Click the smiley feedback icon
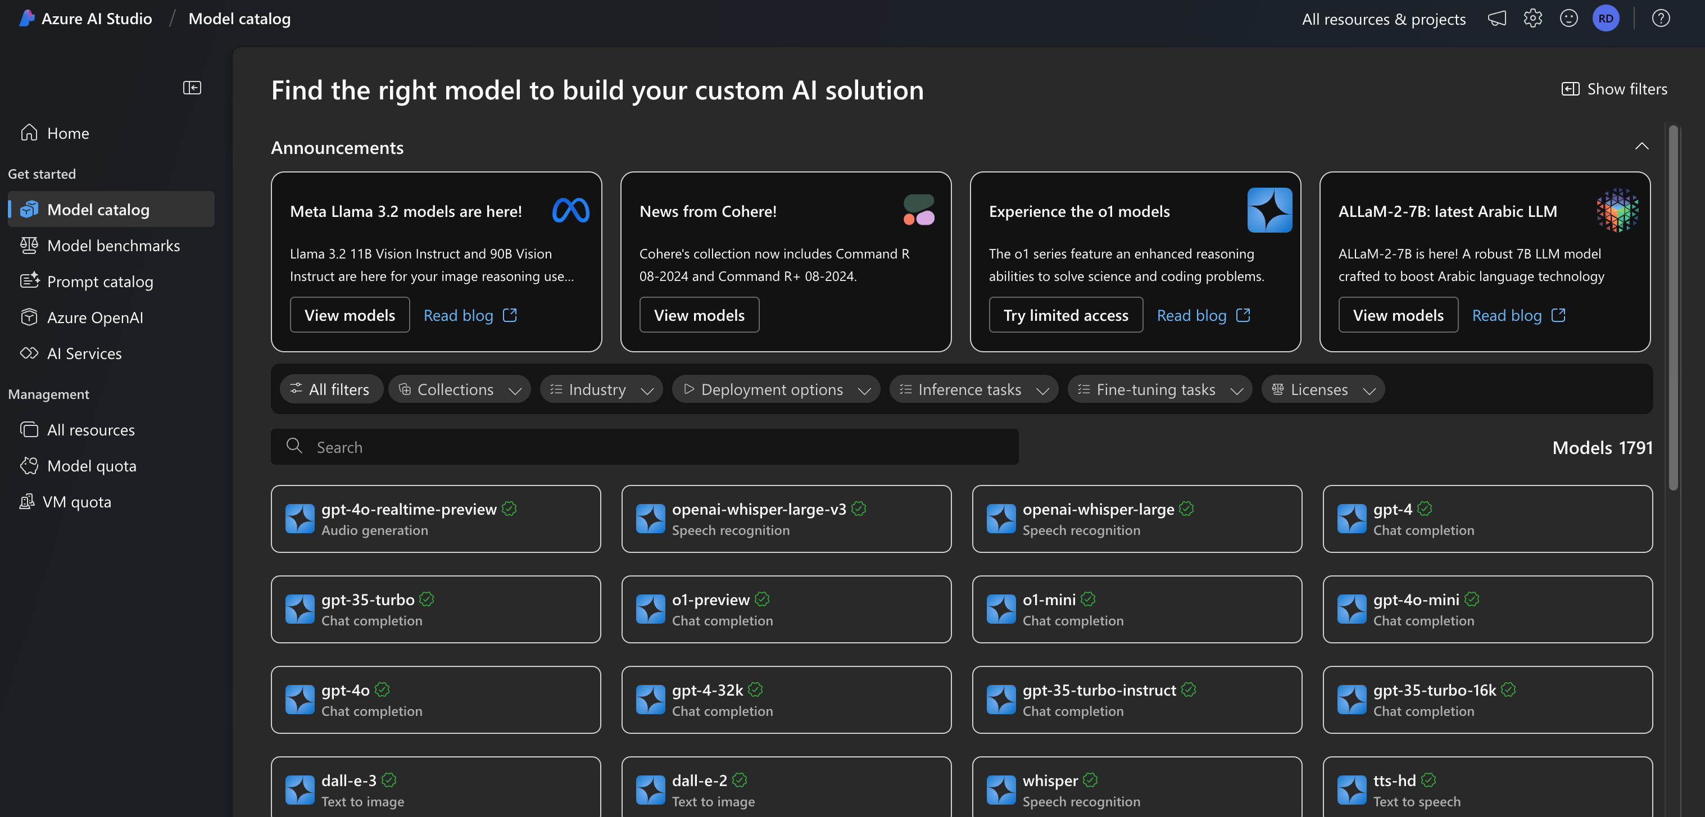 [1568, 19]
